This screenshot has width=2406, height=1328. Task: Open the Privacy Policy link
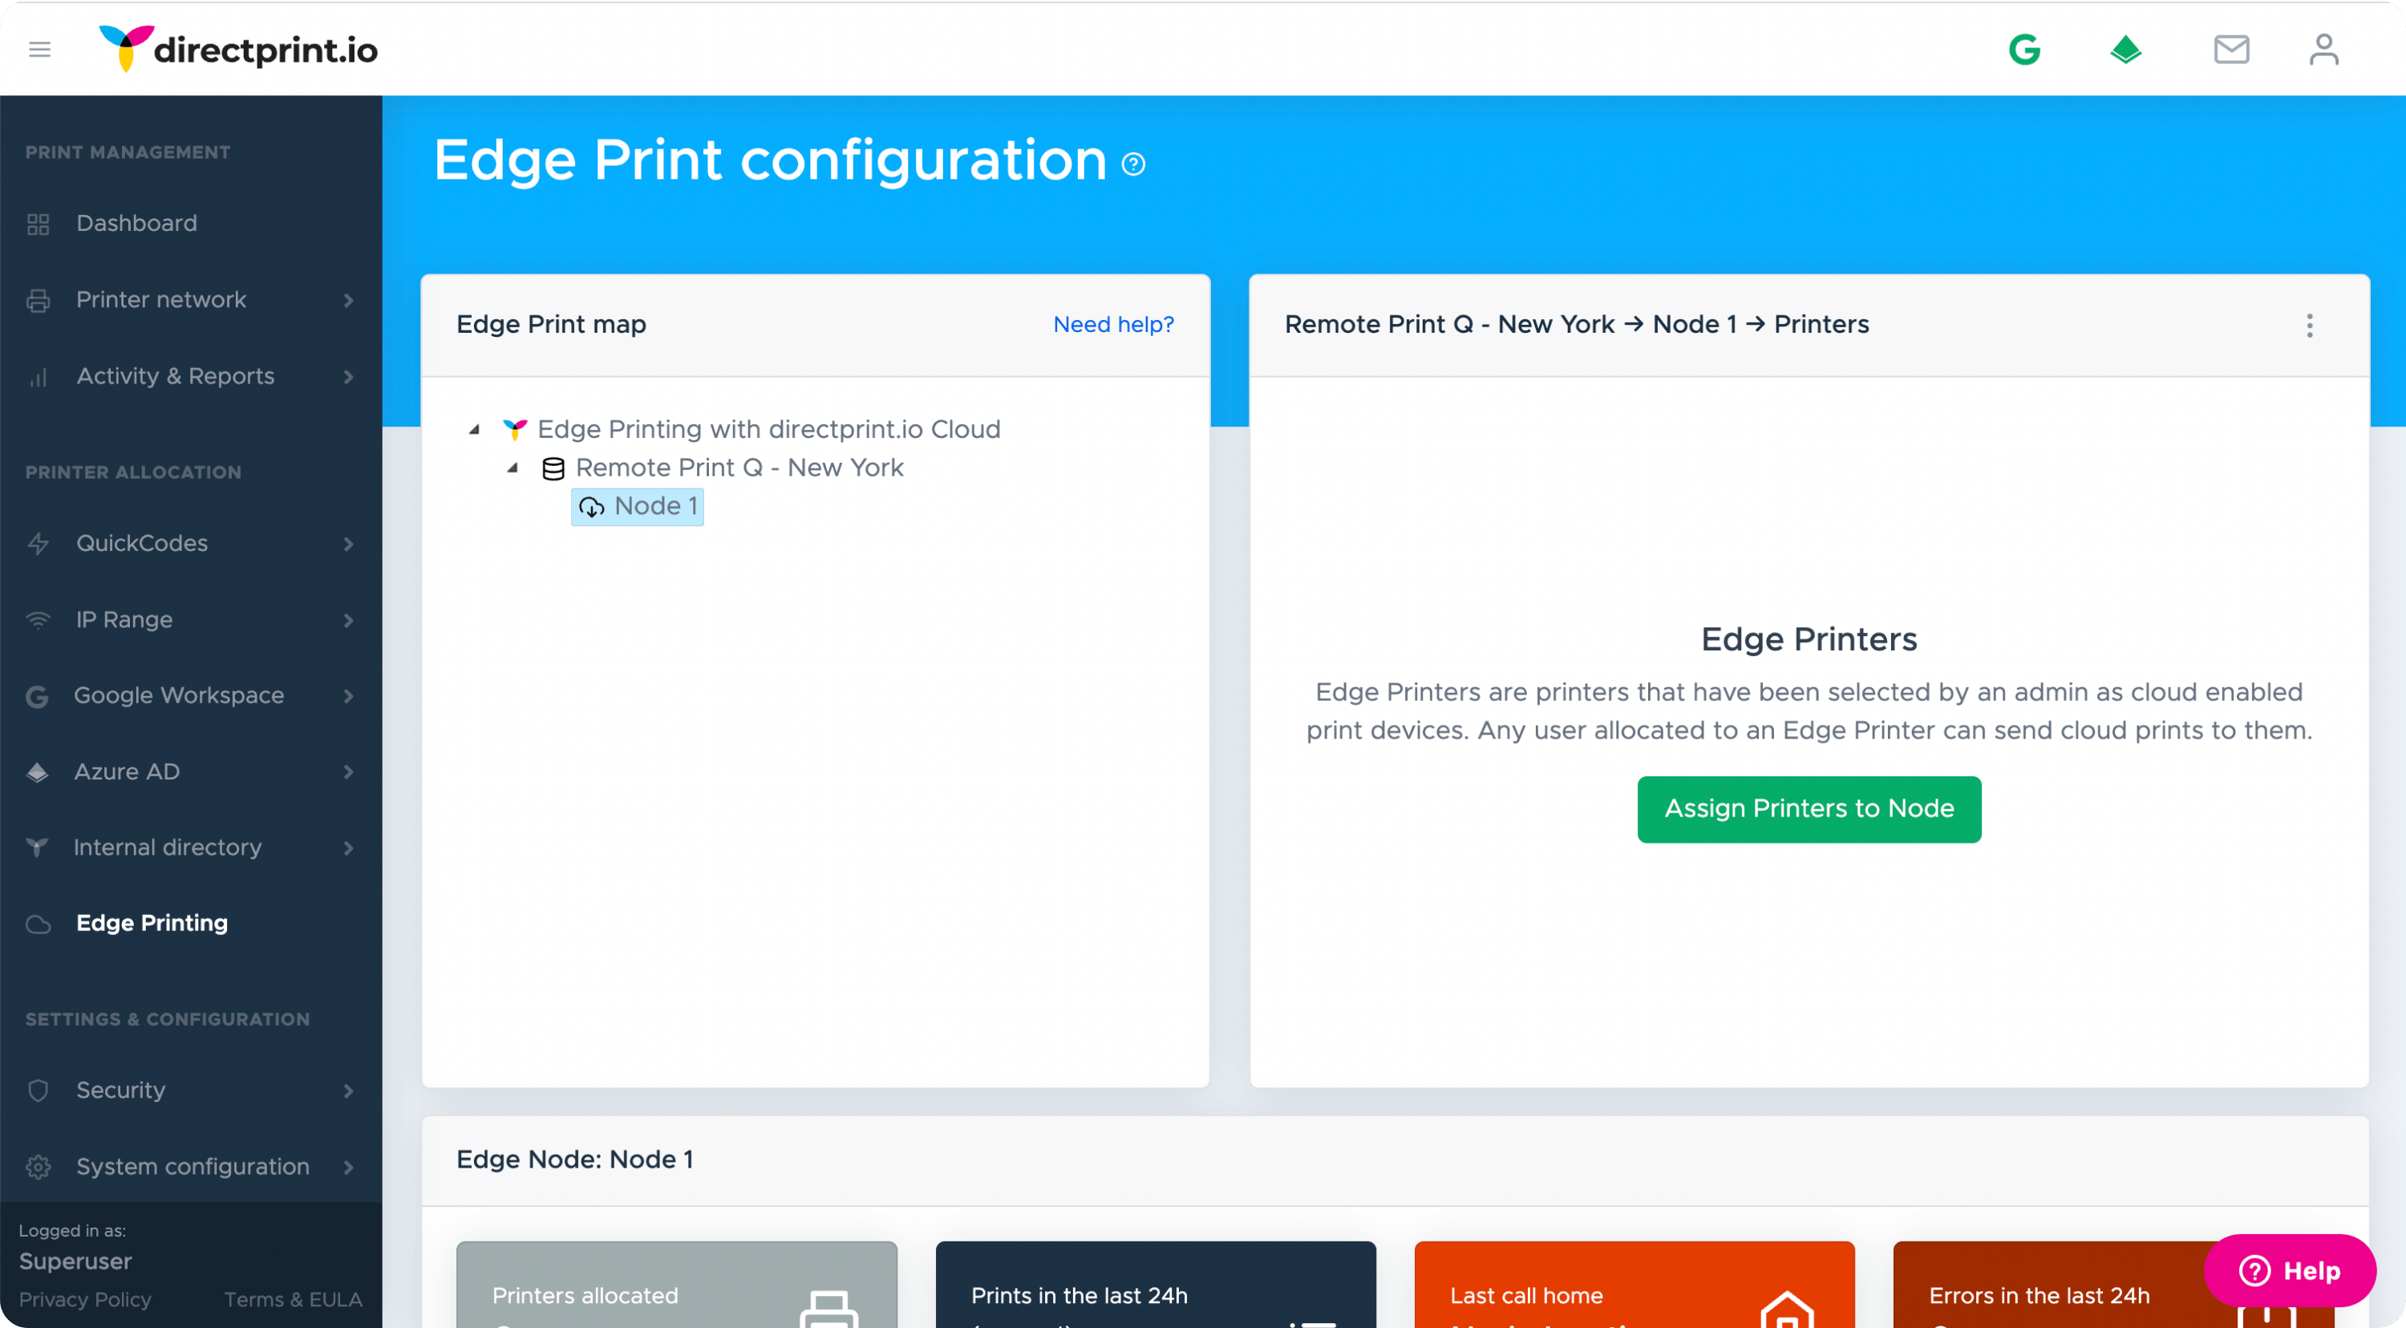point(85,1299)
